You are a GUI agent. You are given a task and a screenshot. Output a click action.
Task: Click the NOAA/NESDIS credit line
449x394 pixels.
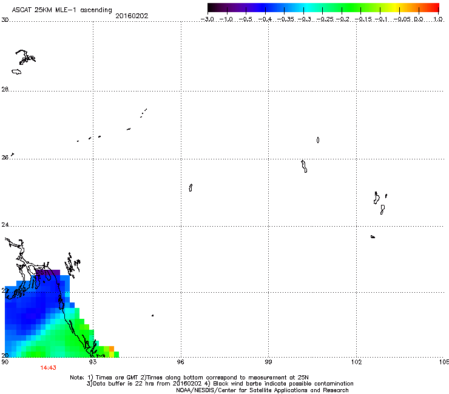(262, 390)
